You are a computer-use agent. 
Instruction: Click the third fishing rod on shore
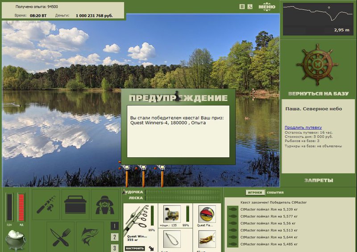(x=162, y=176)
